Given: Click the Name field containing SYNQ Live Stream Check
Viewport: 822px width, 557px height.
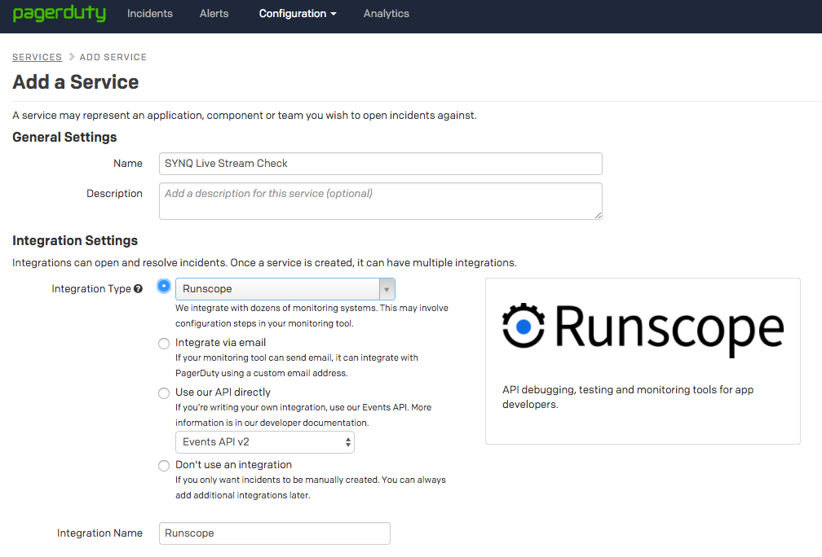Looking at the screenshot, I should 380,163.
